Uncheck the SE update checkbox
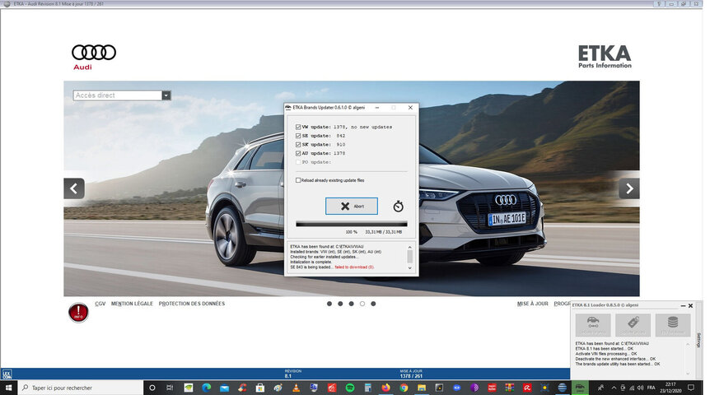The image size is (710, 395). click(x=298, y=136)
